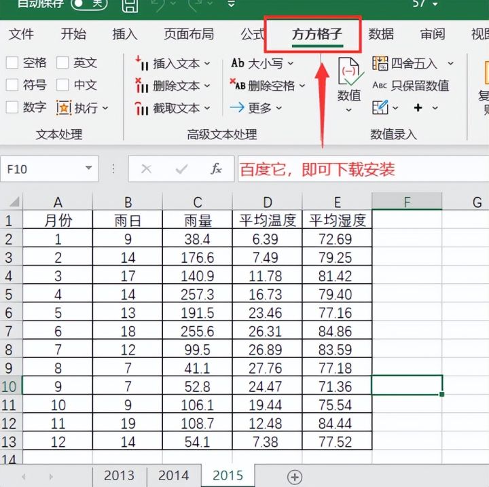This screenshot has width=489, height=487.
Task: Check the 符号 checkbox
Action: pyautogui.click(x=12, y=84)
